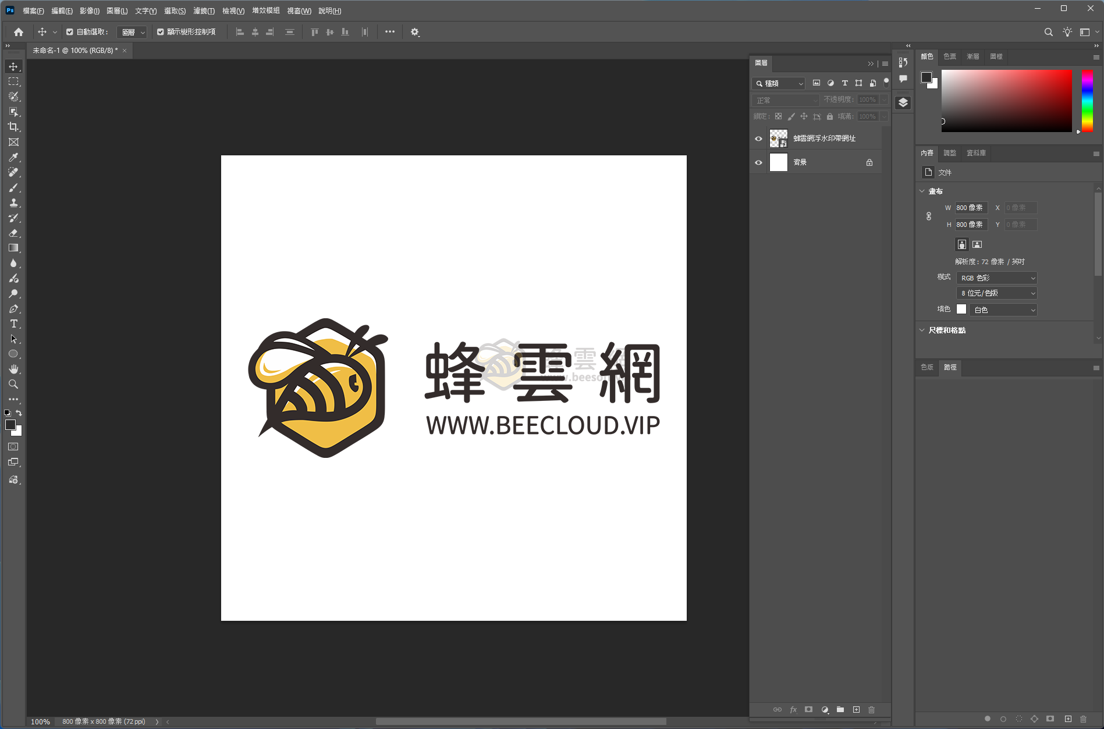Click the canvas width W input field
Screen dimensions: 1104x729
coord(971,208)
